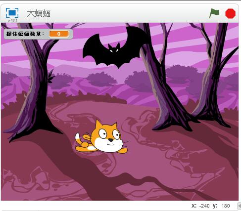Click the project title 大蝙蝠
The image size is (241, 211).
[39, 13]
